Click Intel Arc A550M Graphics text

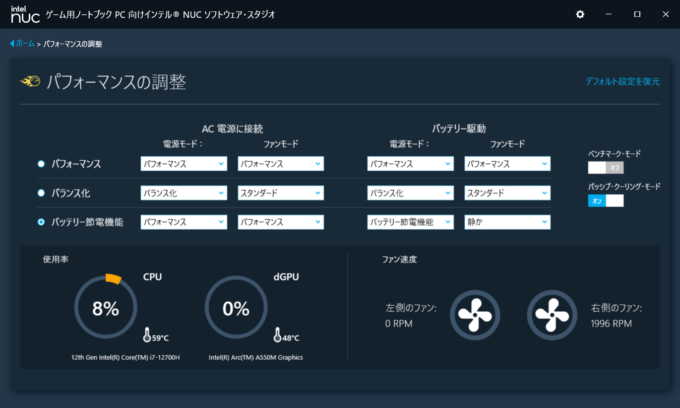pos(255,357)
